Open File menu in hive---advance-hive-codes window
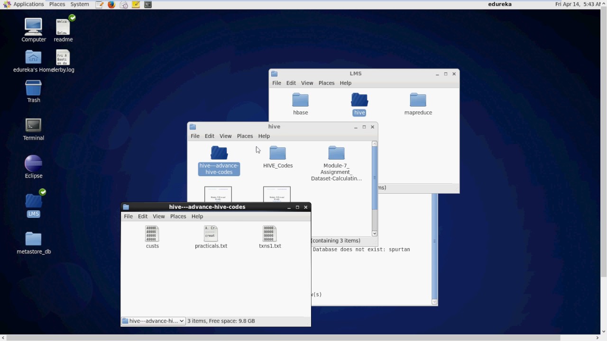 pyautogui.click(x=128, y=216)
